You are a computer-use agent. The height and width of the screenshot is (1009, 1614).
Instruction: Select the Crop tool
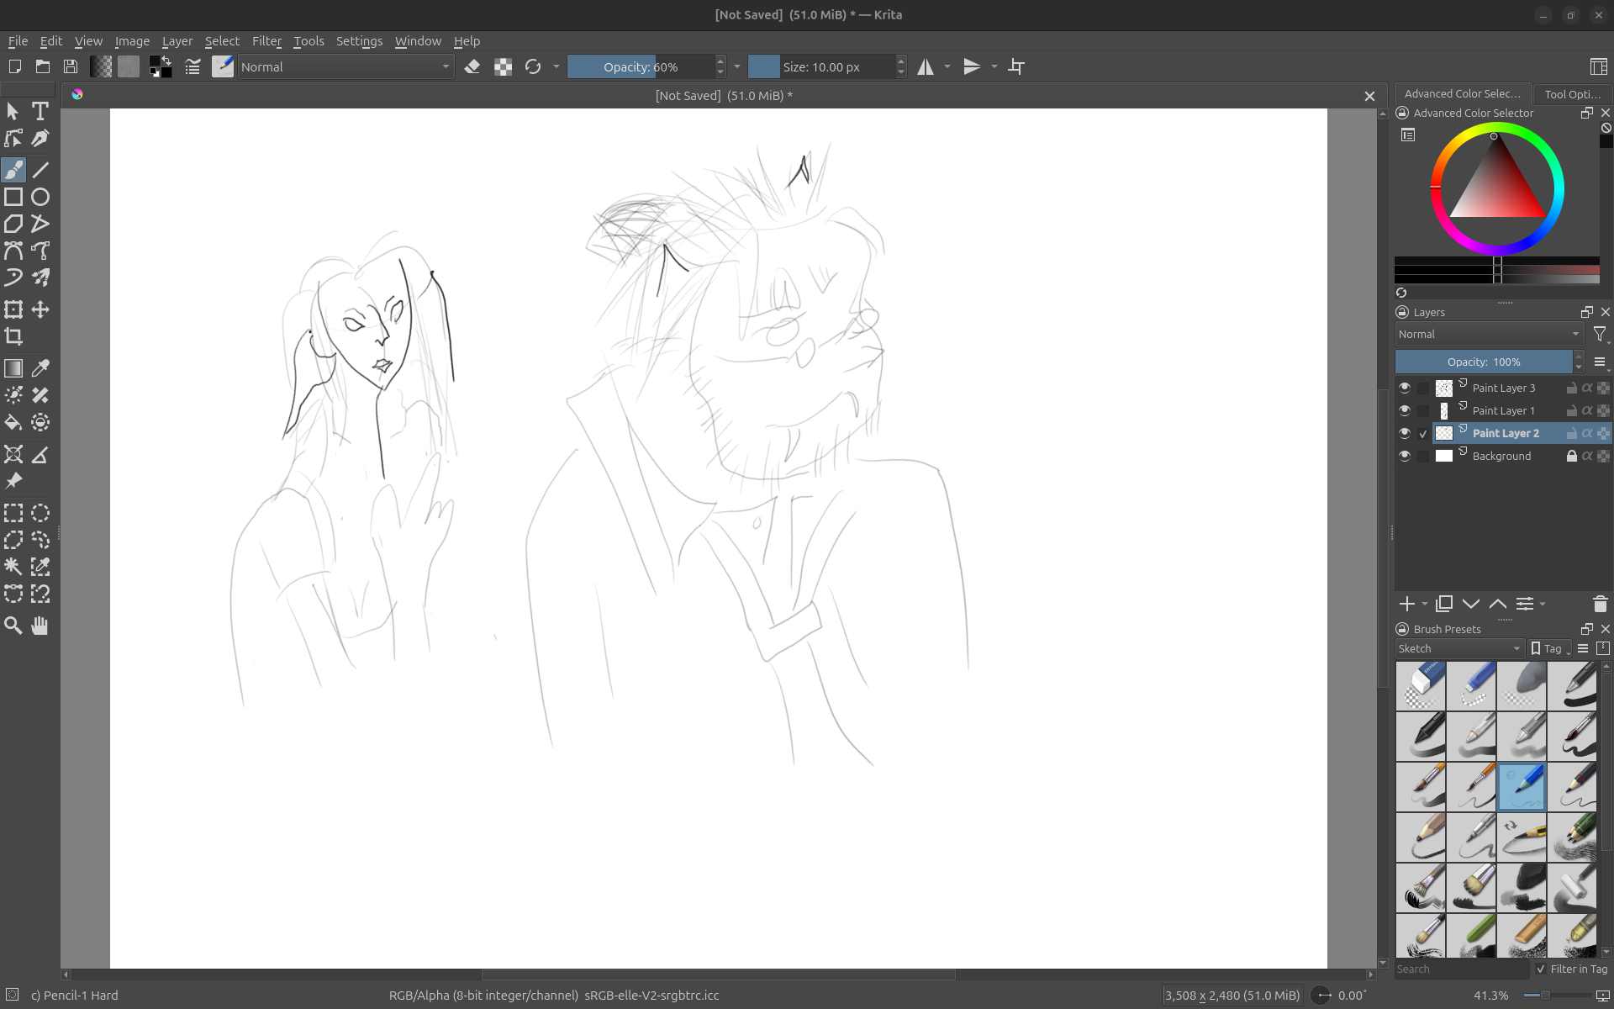(13, 337)
